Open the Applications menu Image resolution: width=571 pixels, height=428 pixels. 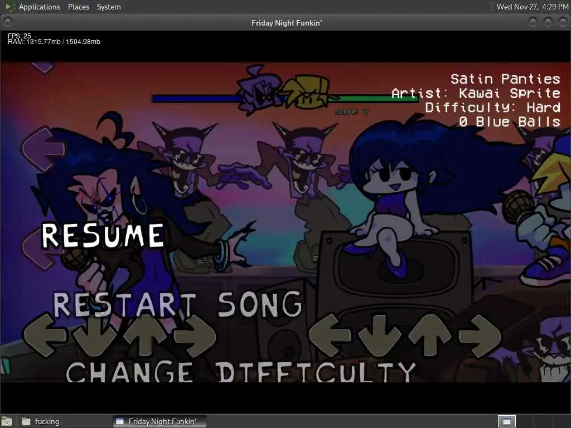pyautogui.click(x=40, y=7)
